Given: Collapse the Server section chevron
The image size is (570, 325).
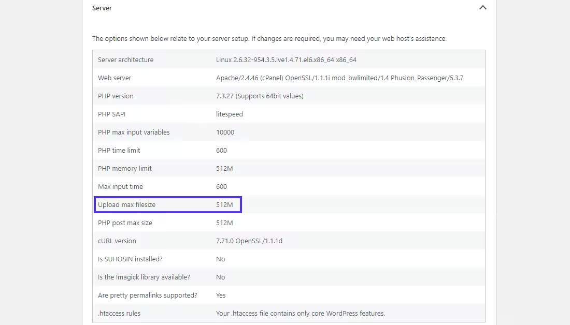Looking at the screenshot, I should point(483,8).
